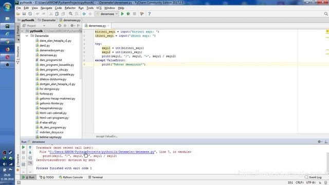Open the Tools menu
329x185 pixels.
(90, 8)
